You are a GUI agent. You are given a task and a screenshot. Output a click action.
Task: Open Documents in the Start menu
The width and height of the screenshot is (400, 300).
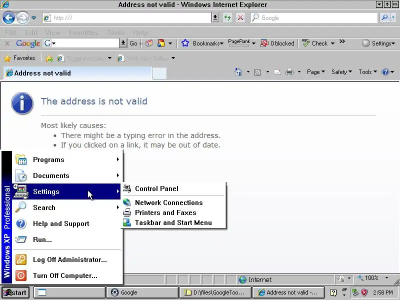pos(66,175)
